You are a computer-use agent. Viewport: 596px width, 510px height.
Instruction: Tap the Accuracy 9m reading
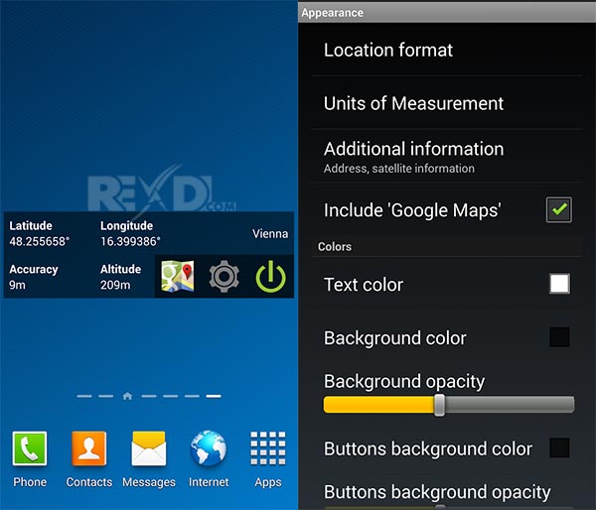34,277
